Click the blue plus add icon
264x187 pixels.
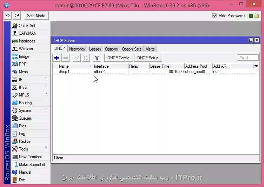point(57,58)
